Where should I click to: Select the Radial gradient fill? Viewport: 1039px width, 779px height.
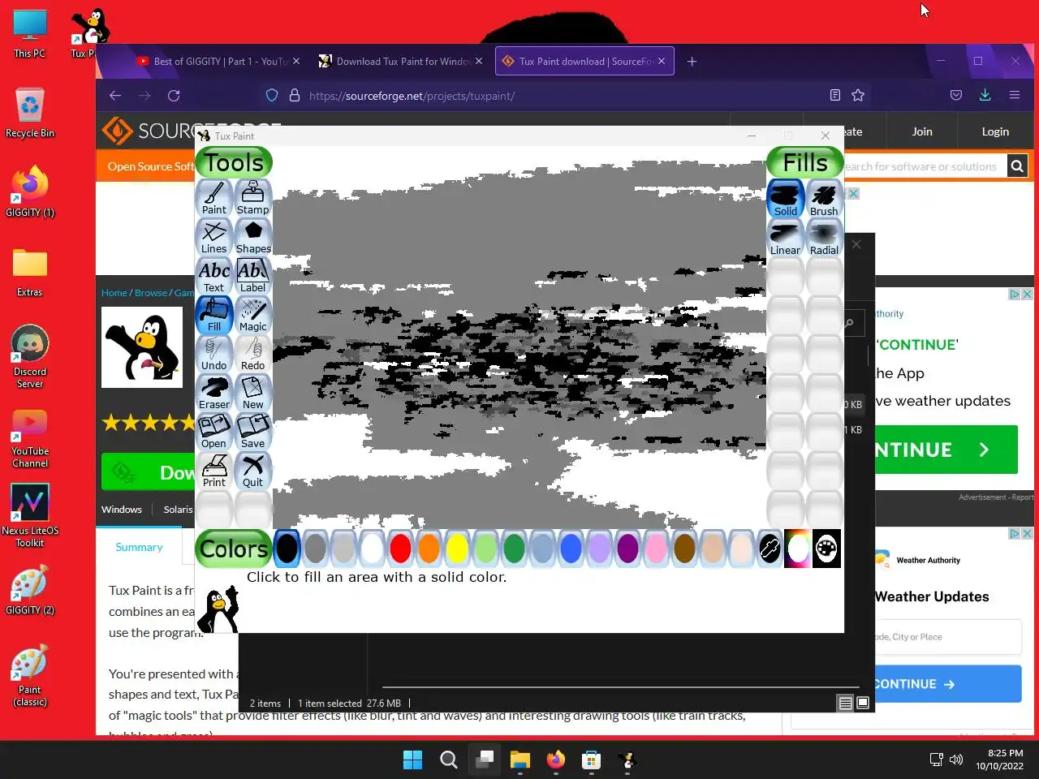point(824,238)
